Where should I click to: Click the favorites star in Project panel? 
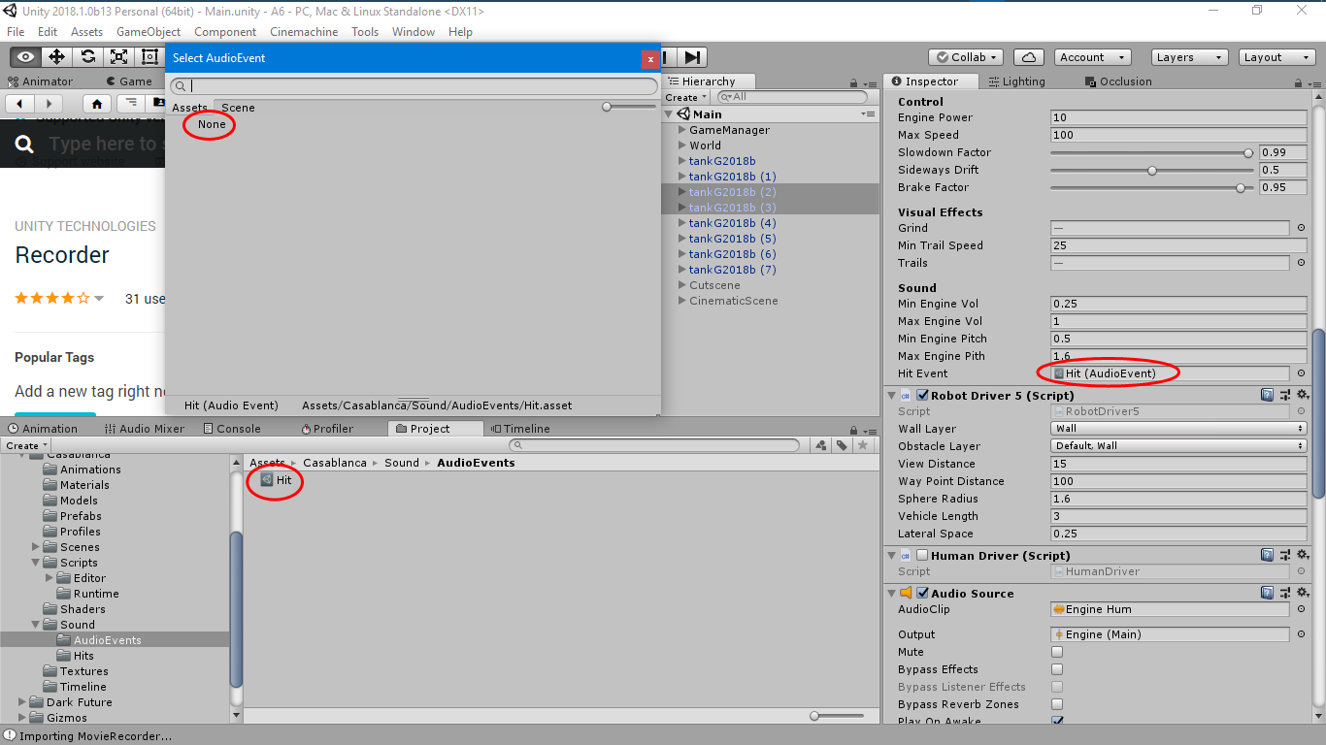tap(861, 445)
